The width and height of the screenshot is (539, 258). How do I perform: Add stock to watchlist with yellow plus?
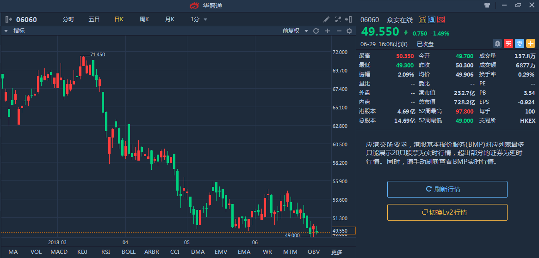[530, 44]
